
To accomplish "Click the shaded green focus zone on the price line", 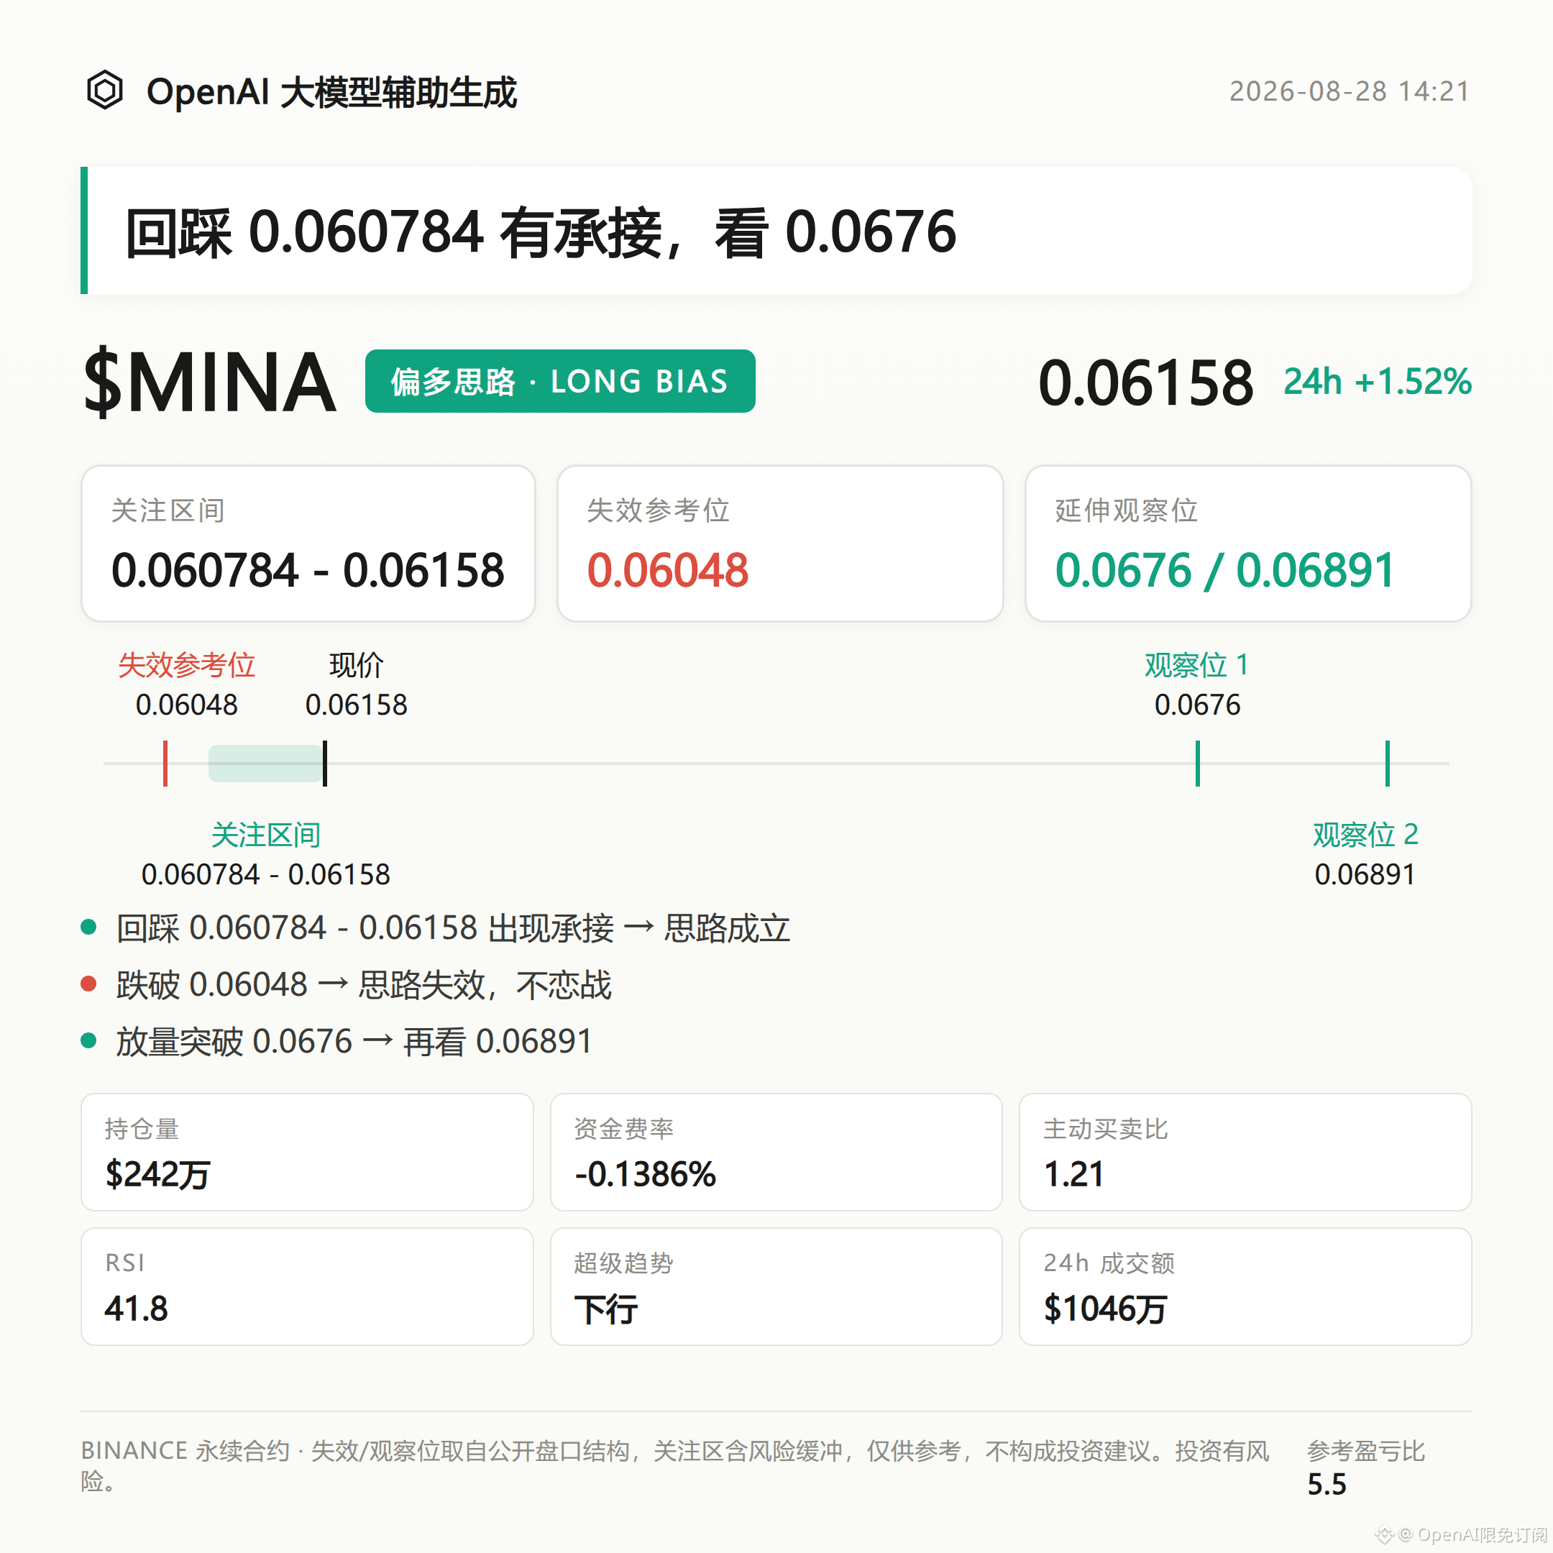I will [x=265, y=763].
